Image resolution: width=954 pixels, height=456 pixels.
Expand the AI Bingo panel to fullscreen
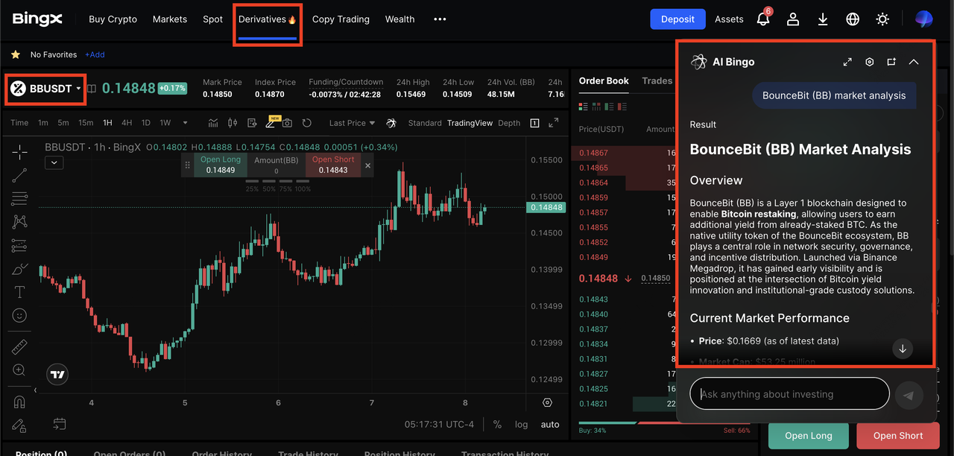(847, 62)
